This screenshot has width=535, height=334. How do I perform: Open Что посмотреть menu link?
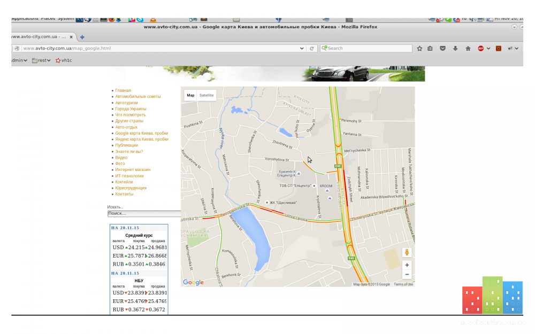[x=130, y=115]
